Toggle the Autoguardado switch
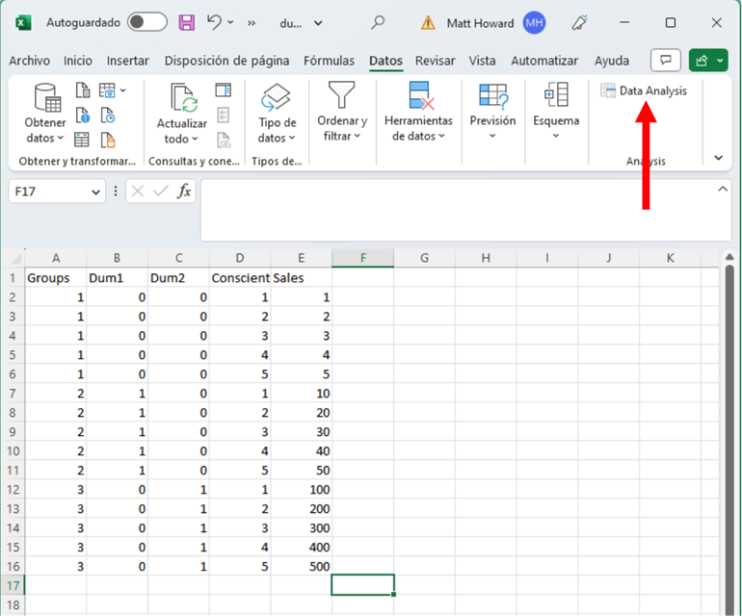The width and height of the screenshot is (742, 616). coord(146,22)
